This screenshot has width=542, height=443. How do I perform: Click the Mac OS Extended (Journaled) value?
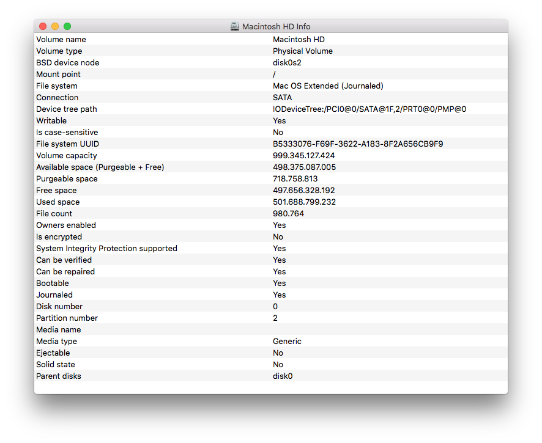coord(328,86)
